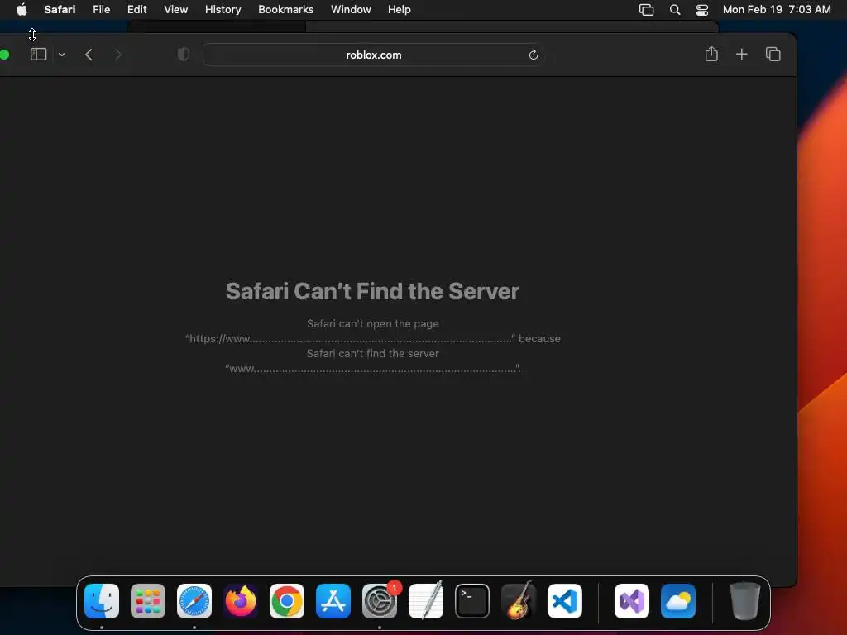Viewport: 847px width, 635px height.
Task: Open Visual Studio Code from the Dock
Action: click(x=564, y=601)
